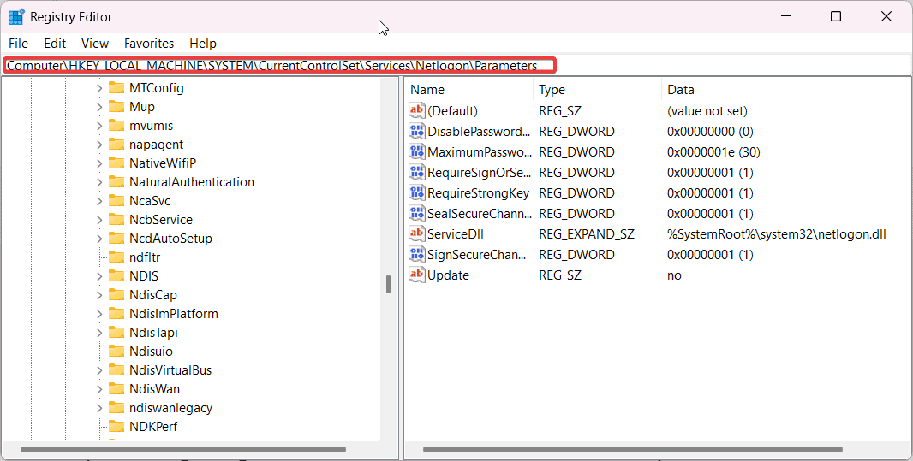Open the Edit menu
This screenshot has height=461, width=913.
point(56,44)
